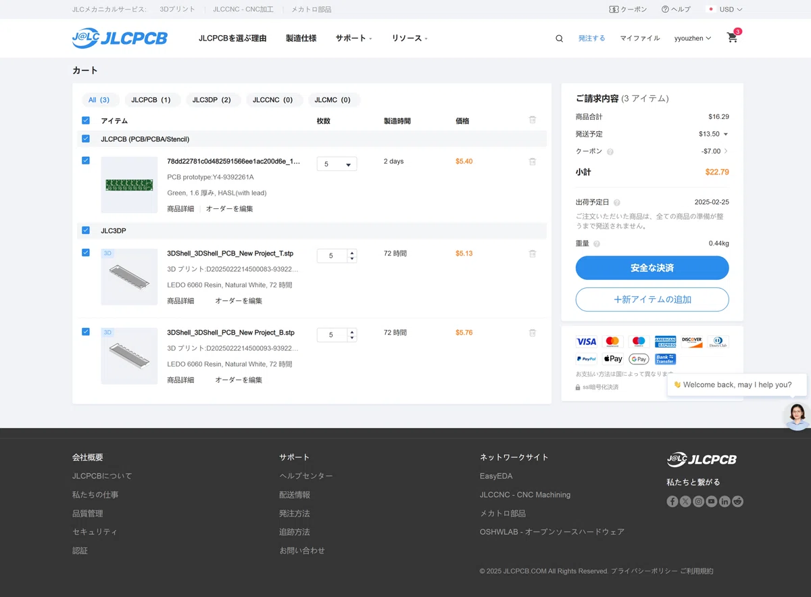Expand the サポート menu

pos(353,39)
